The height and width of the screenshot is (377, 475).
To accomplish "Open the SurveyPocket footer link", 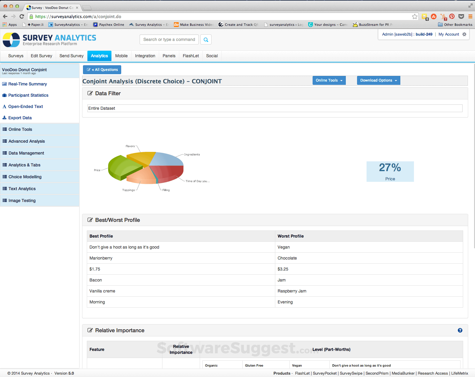I will [x=324, y=373].
